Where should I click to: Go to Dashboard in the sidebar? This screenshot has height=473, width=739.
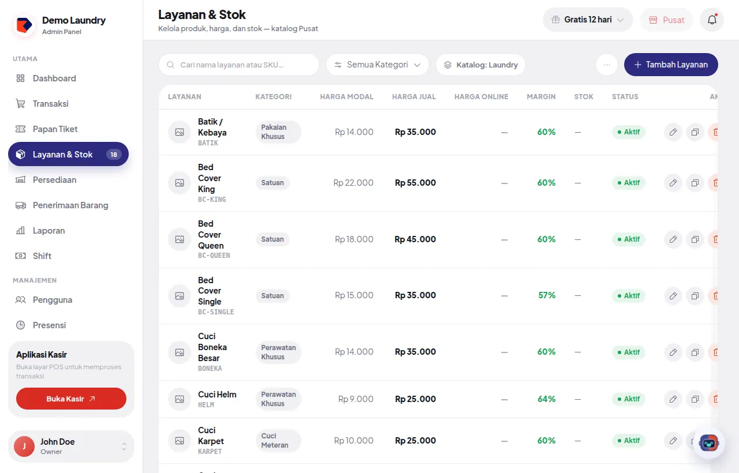tap(68, 78)
